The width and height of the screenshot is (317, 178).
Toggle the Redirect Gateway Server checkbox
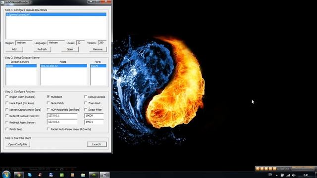click(7, 116)
